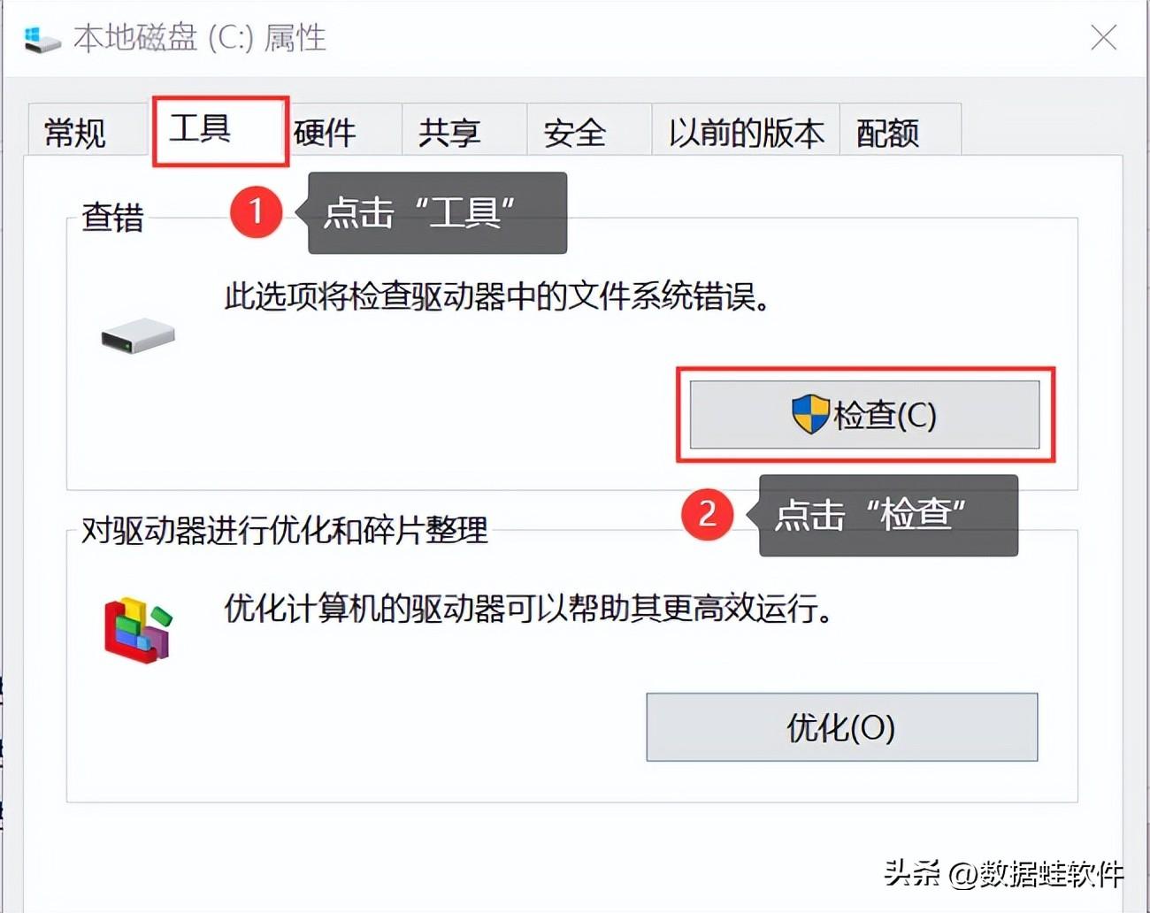Open the 硬件 tab

(x=324, y=131)
